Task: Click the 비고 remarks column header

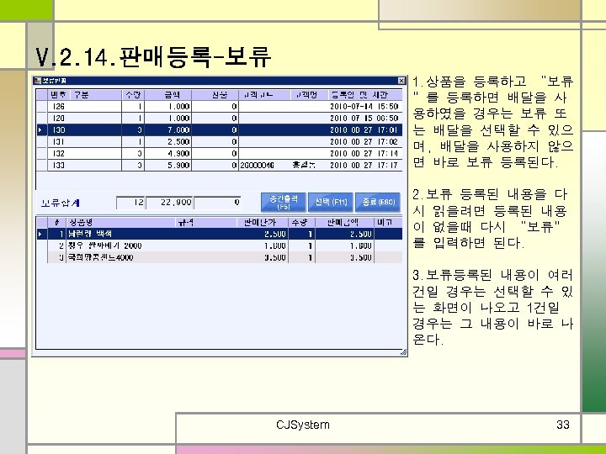Action: 388,222
